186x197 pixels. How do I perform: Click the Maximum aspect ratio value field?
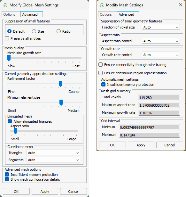pyautogui.click(x=159, y=105)
